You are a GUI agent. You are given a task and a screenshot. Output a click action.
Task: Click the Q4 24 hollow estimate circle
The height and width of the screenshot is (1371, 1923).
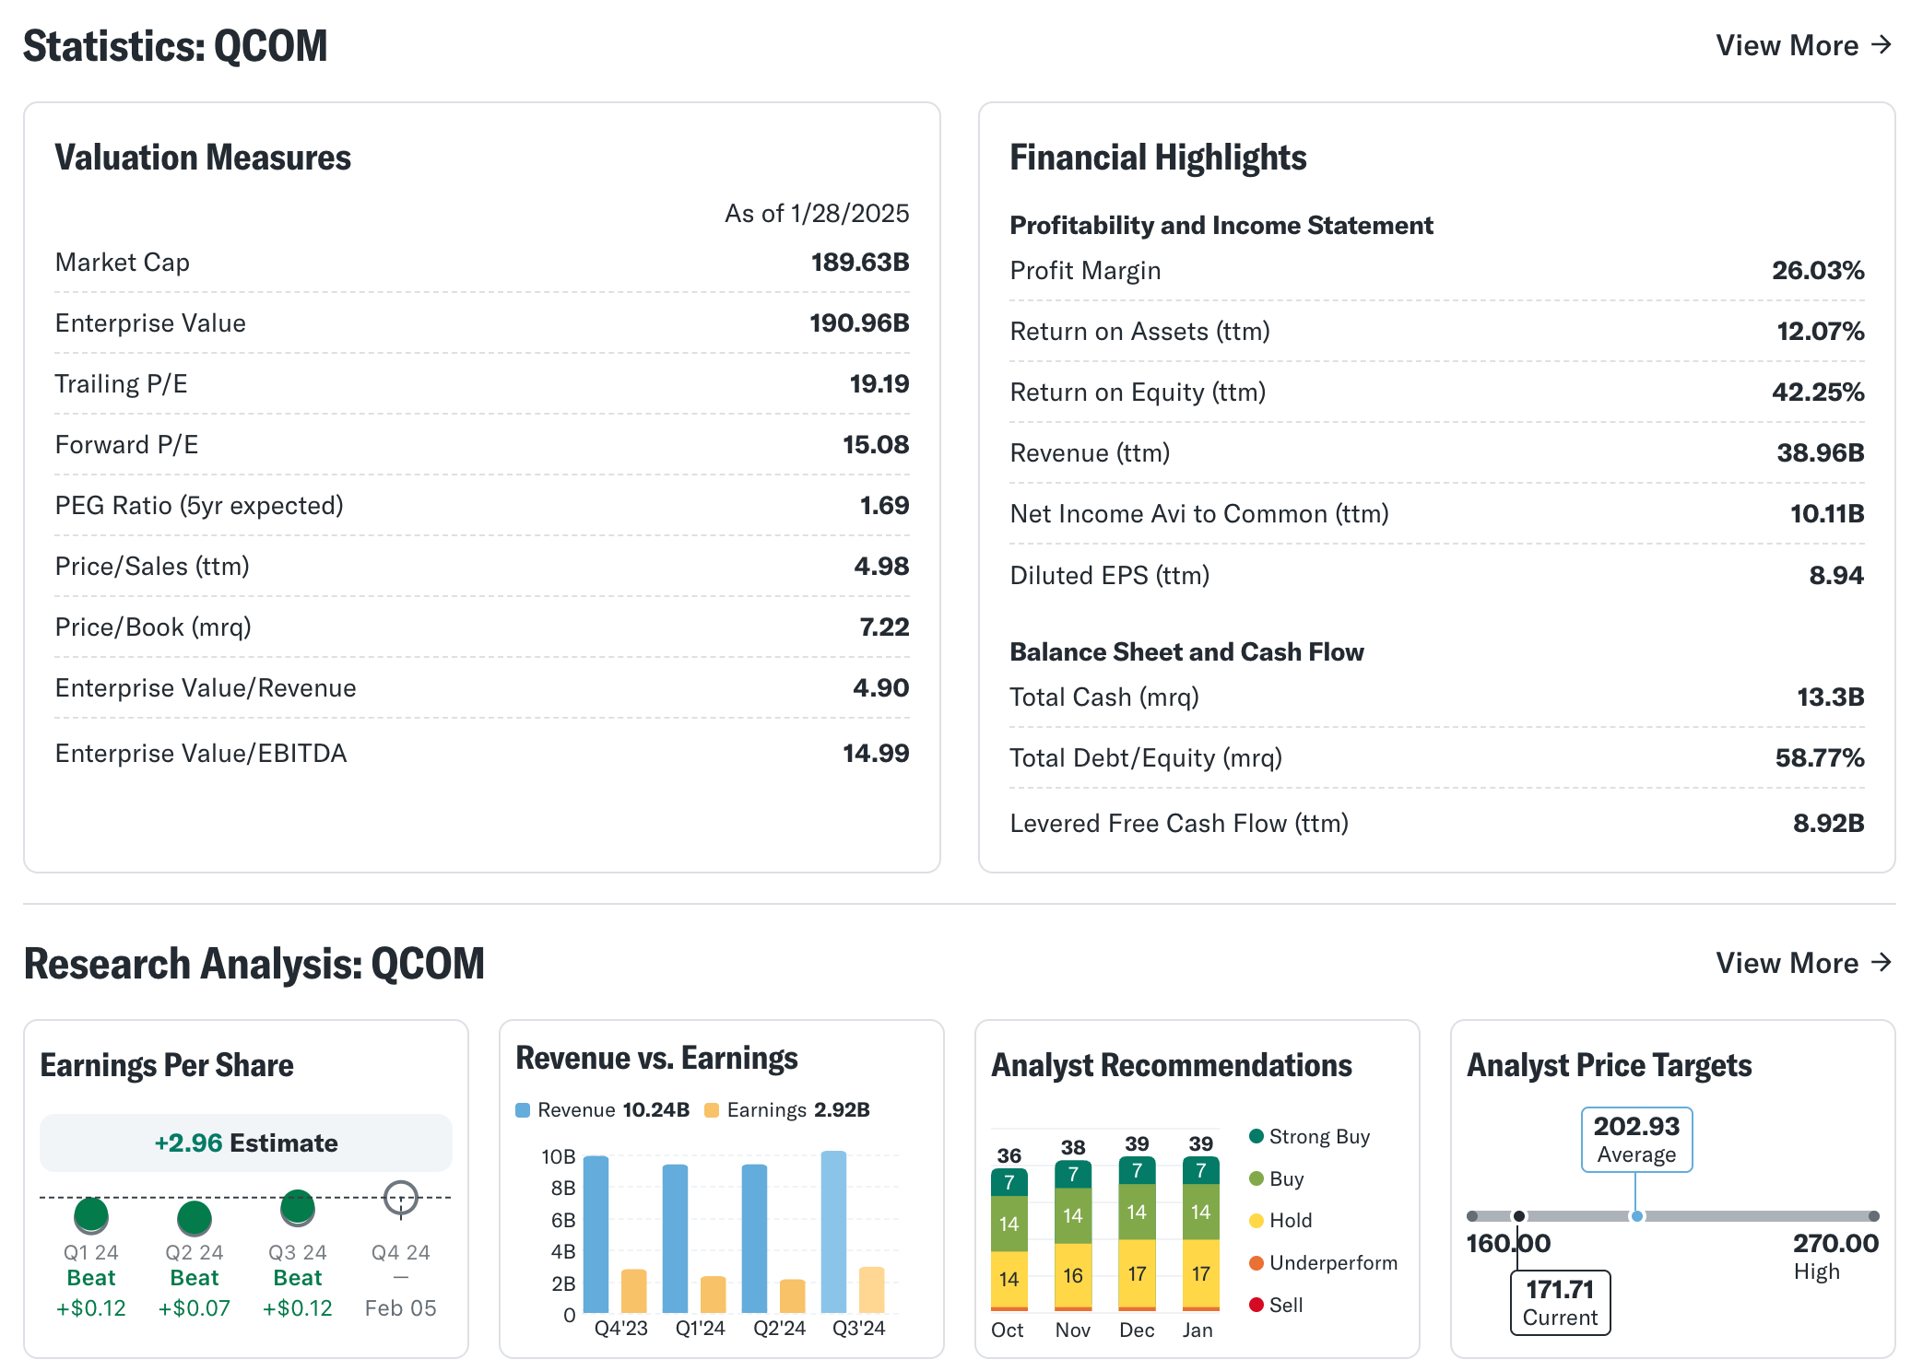(401, 1198)
